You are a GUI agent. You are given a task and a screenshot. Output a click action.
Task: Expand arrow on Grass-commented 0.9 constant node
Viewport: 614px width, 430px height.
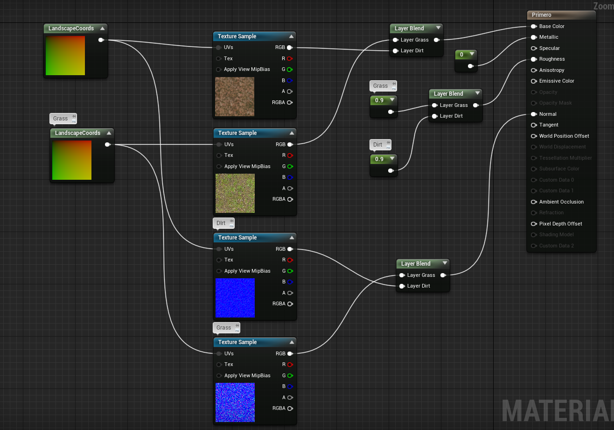(x=391, y=100)
